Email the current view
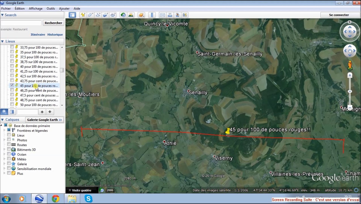 (x=162, y=15)
